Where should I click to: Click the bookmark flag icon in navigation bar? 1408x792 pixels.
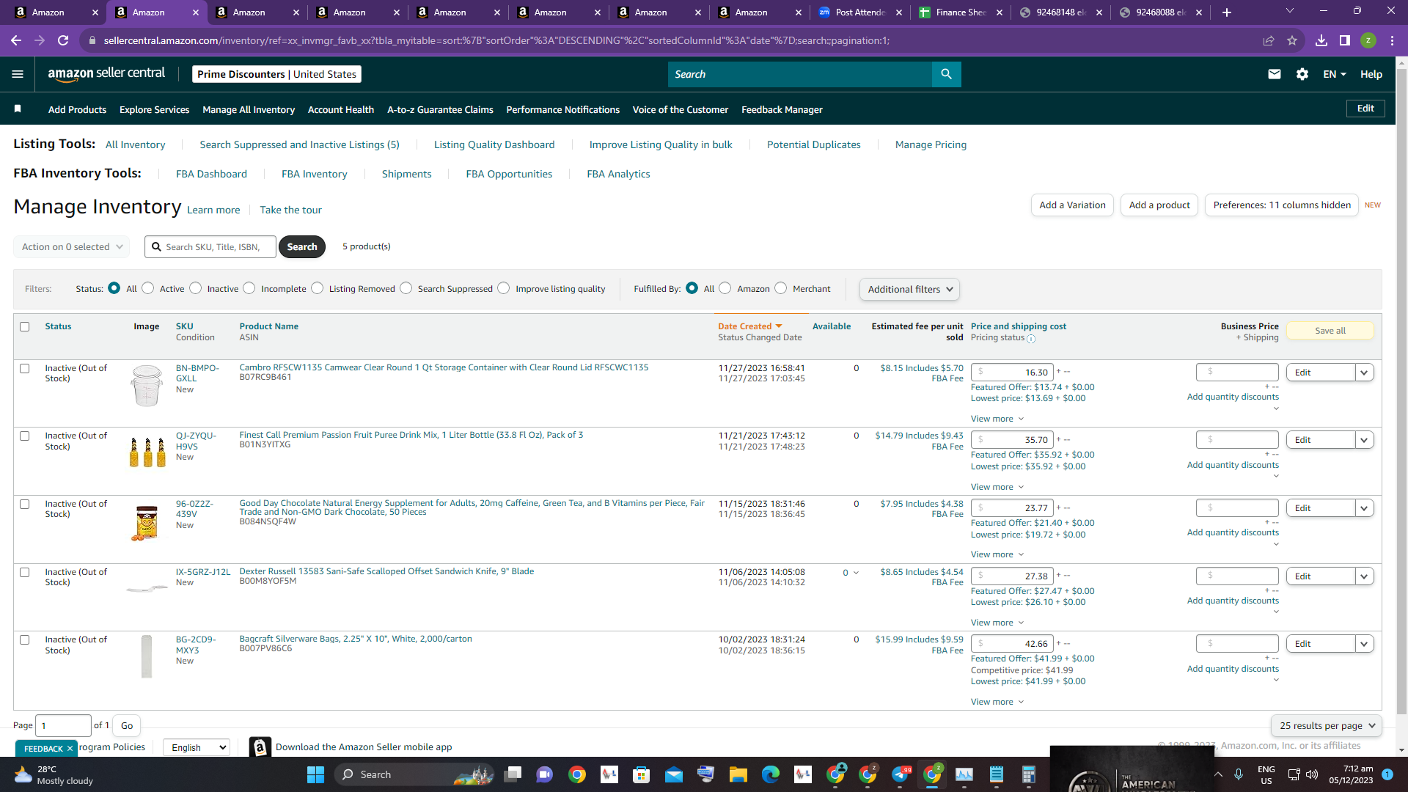[x=18, y=109]
